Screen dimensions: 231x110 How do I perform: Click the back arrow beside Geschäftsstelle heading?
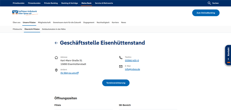tap(56, 43)
